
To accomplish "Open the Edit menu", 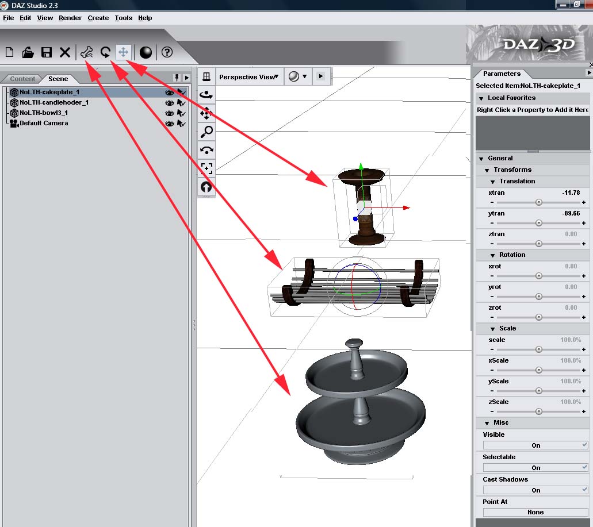I will pyautogui.click(x=25, y=18).
